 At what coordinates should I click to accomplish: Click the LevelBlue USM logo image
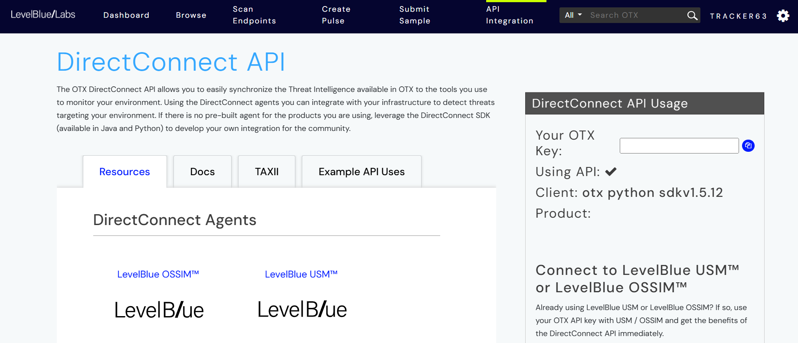302,310
